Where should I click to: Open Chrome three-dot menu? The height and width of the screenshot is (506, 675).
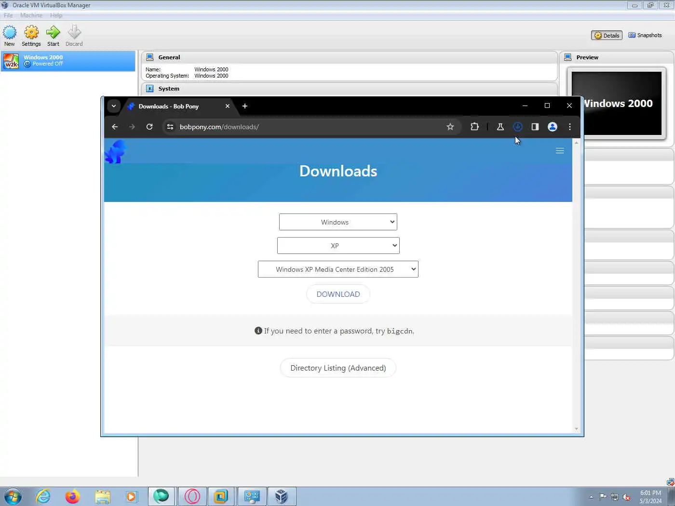[570, 127]
